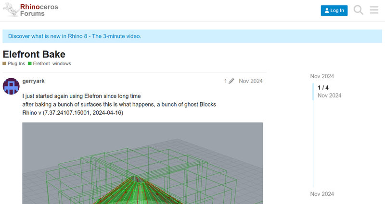Open the Elefront Bake topic title
385x204 pixels.
coord(34,54)
